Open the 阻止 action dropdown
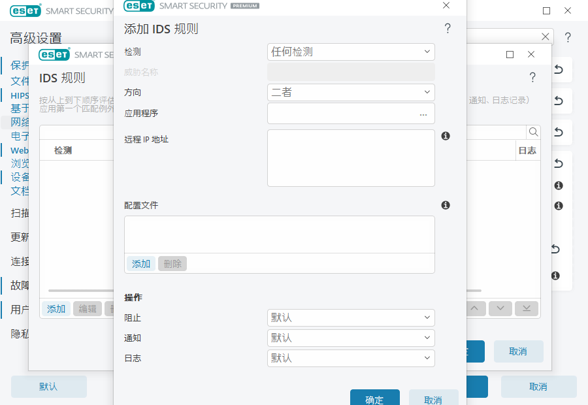Viewport: 588px width, 405px height. tap(351, 317)
